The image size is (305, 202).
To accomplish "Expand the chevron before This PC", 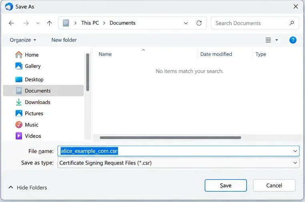I will 75,23.
